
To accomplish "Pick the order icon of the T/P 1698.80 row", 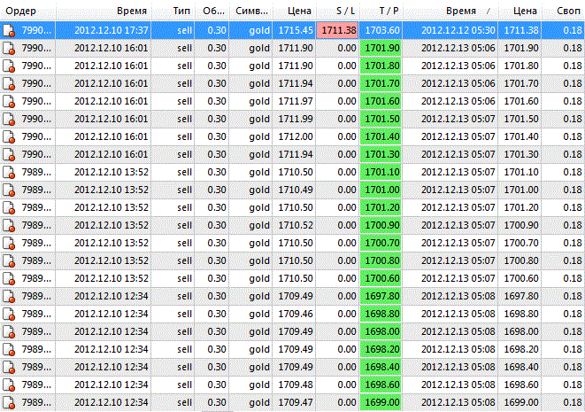I will coord(9,315).
